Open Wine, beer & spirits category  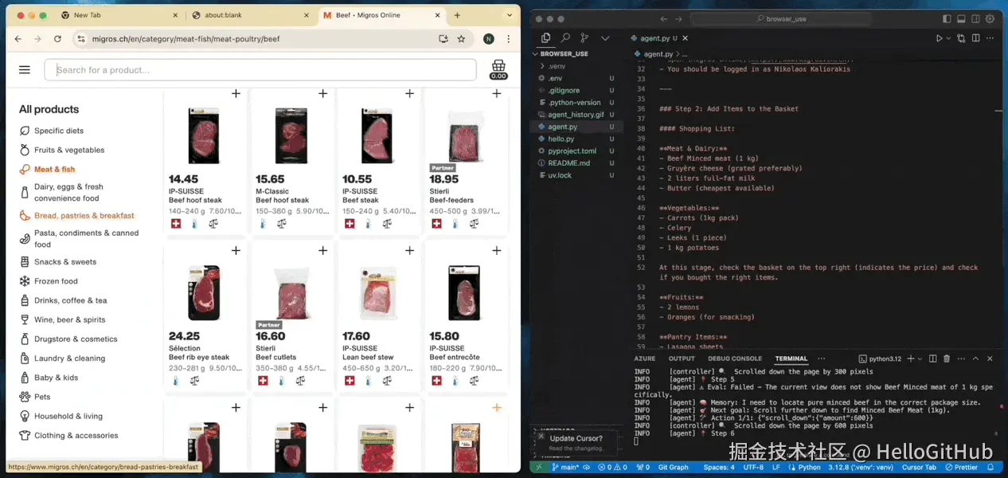tap(69, 319)
